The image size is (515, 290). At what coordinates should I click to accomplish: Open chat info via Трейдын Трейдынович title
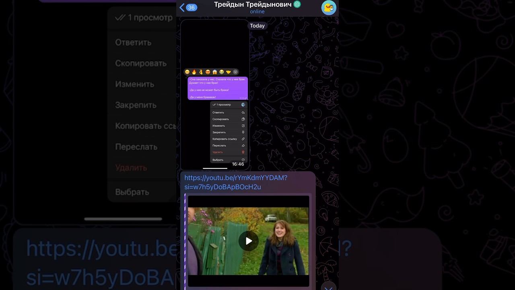tap(253, 4)
